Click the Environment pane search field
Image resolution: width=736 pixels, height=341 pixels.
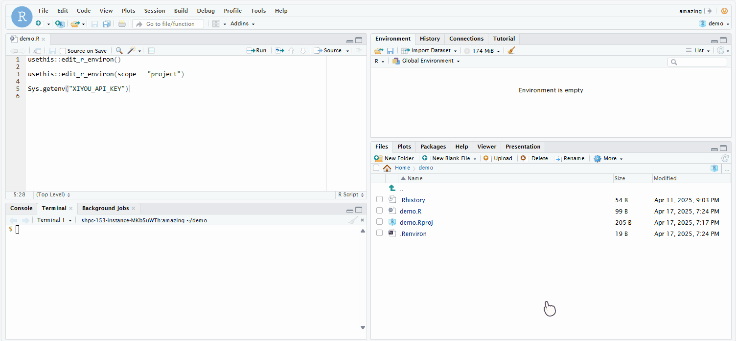697,62
